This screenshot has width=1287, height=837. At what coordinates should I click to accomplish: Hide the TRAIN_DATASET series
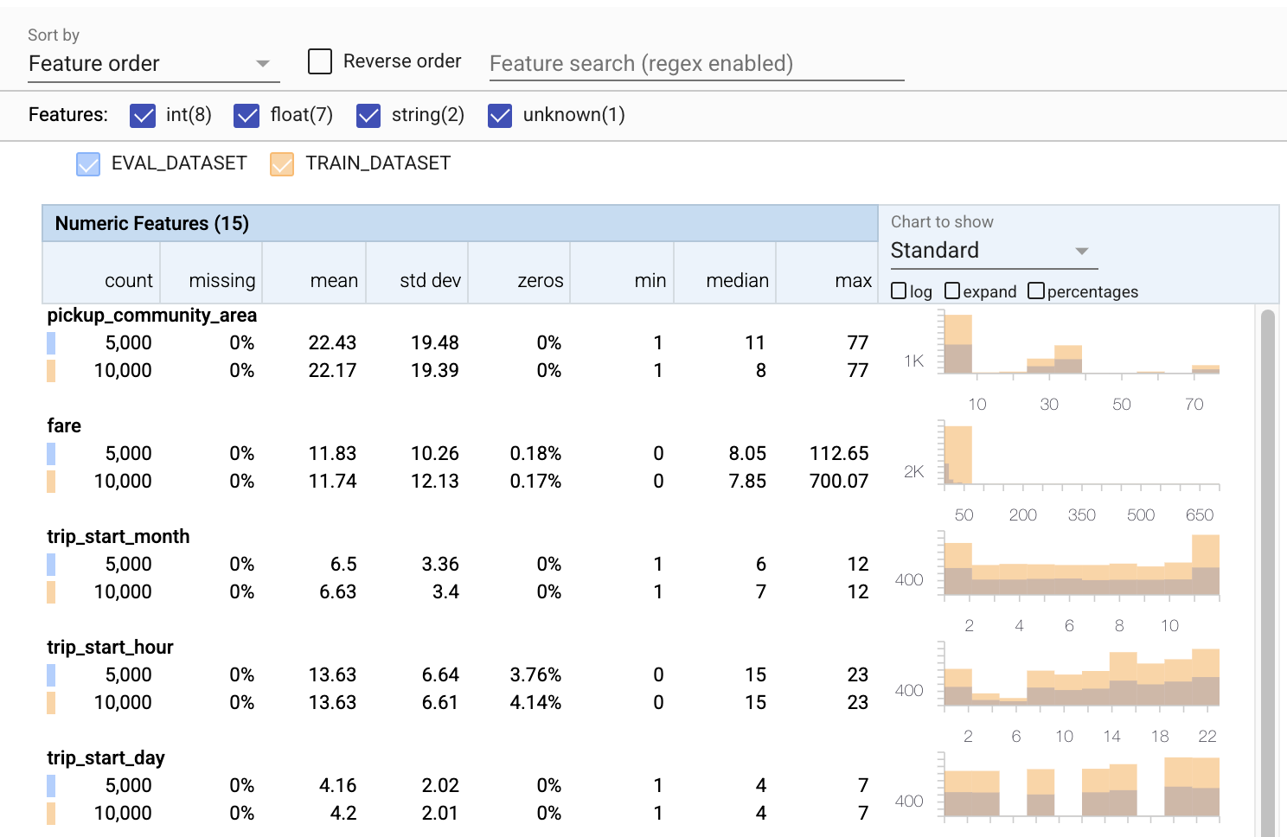[282, 164]
